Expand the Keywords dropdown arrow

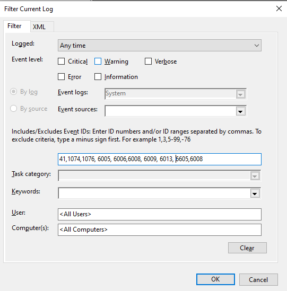[x=255, y=193]
